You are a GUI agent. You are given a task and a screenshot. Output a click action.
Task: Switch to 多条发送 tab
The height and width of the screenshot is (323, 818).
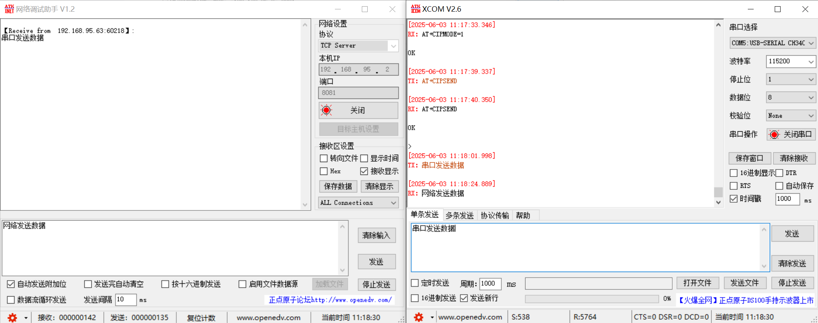(x=460, y=215)
